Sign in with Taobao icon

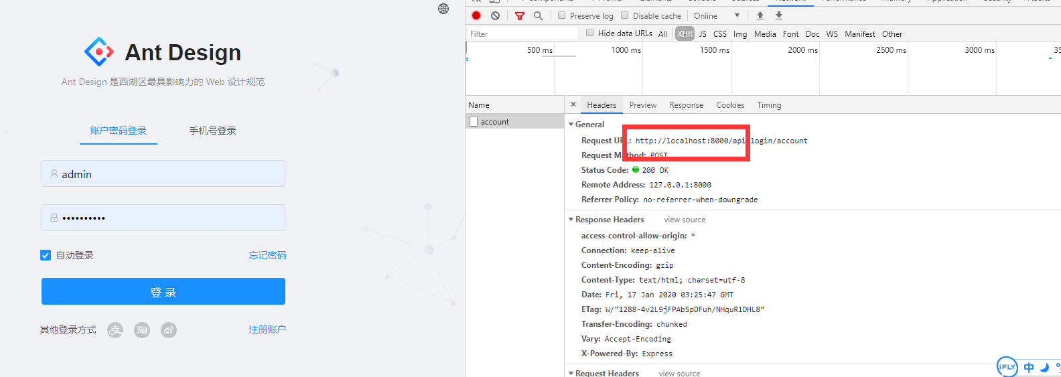[142, 329]
